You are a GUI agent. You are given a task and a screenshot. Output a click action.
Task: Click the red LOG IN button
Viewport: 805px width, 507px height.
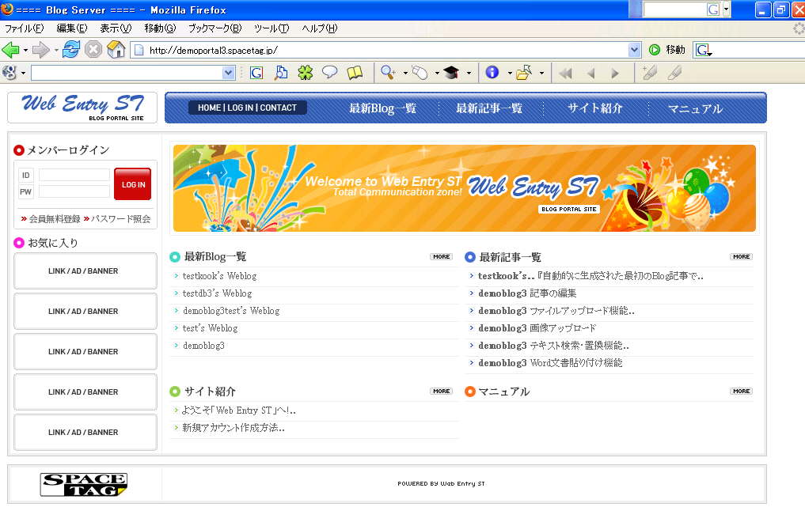click(x=133, y=184)
